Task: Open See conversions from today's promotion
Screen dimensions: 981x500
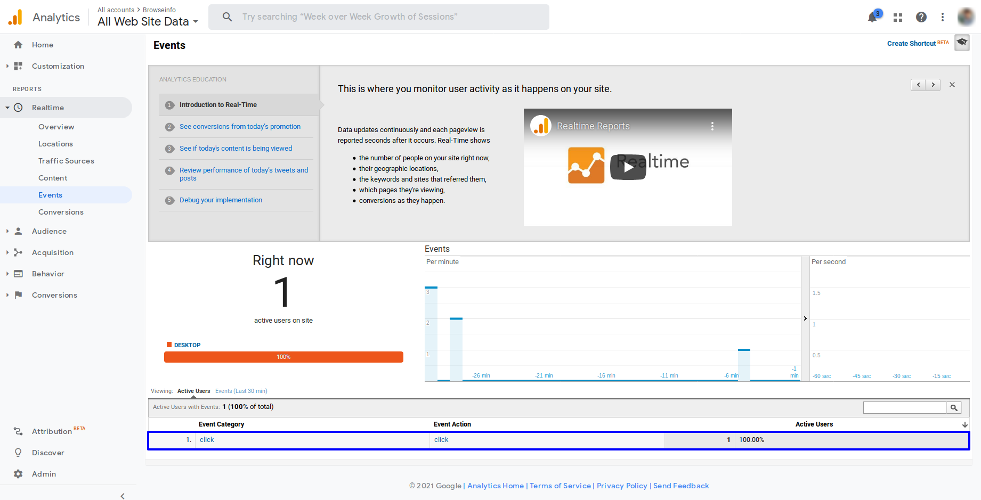Action: pyautogui.click(x=240, y=127)
